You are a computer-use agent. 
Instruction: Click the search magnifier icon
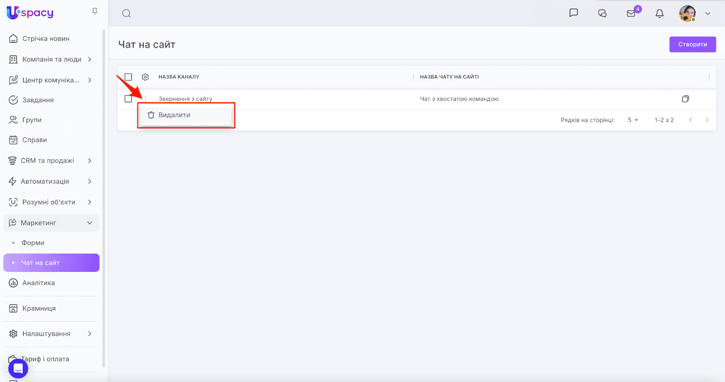click(x=126, y=14)
